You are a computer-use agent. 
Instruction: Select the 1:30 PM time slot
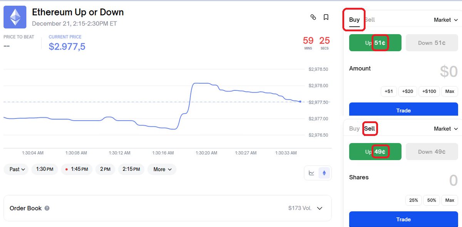45,169
